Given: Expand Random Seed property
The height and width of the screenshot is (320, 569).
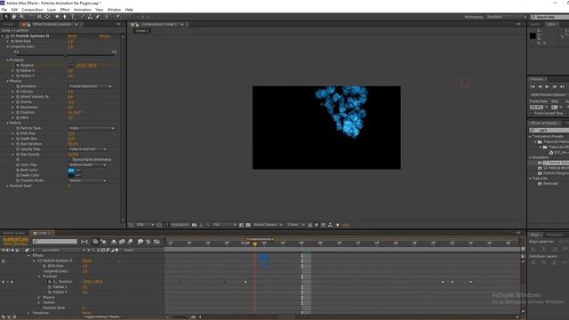Looking at the screenshot, I should [7, 186].
